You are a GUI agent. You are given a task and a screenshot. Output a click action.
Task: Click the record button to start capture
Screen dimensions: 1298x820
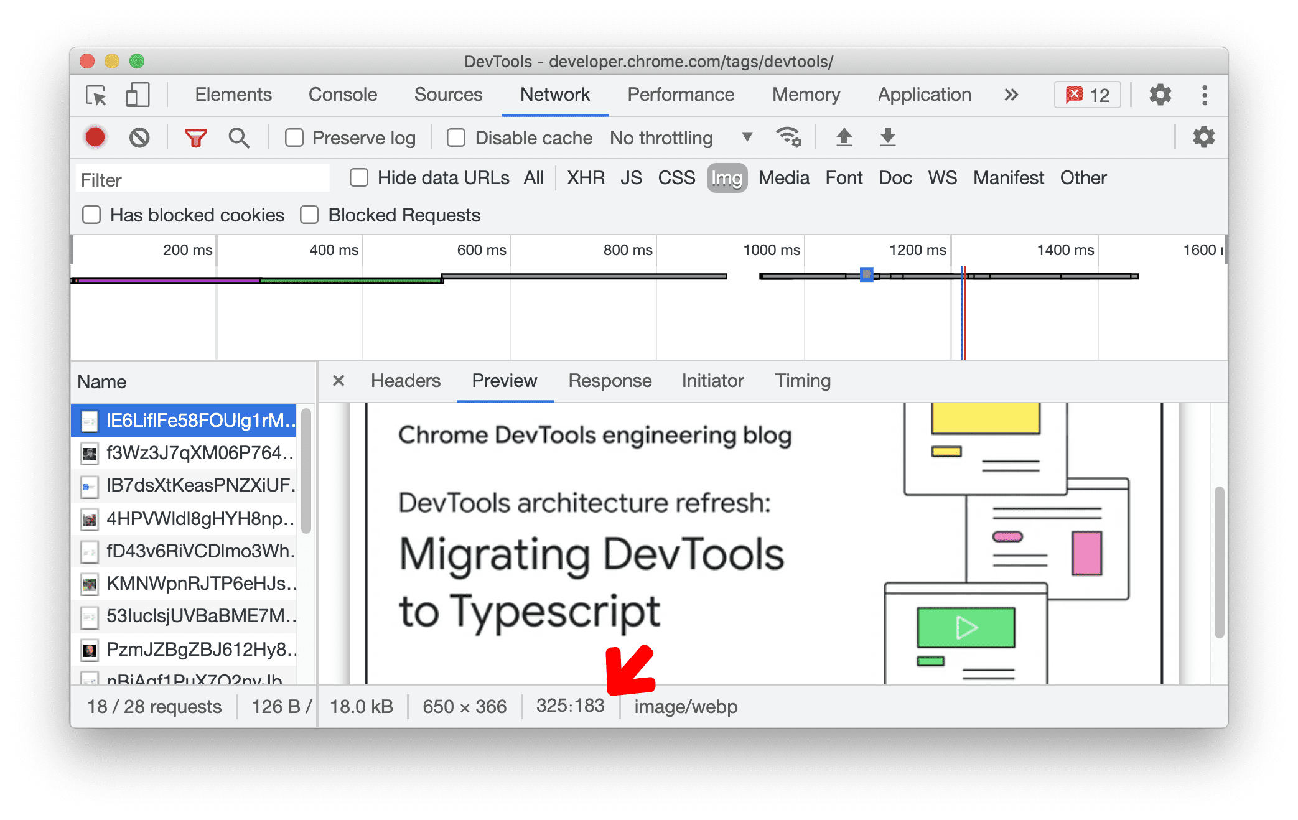[x=95, y=138]
